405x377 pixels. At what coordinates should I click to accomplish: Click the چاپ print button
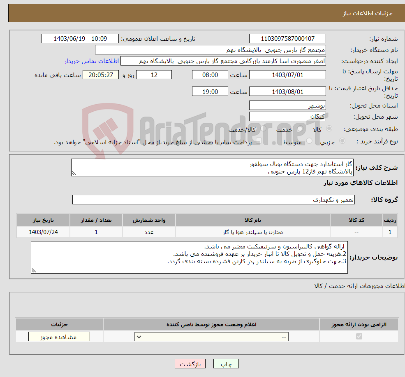(226, 364)
